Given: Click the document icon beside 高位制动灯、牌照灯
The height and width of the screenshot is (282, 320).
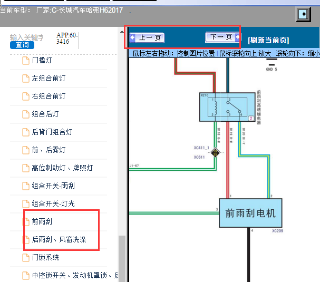Looking at the screenshot, I should [26, 168].
